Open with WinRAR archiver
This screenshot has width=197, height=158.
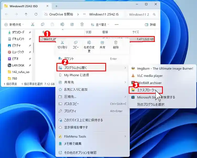162,83
